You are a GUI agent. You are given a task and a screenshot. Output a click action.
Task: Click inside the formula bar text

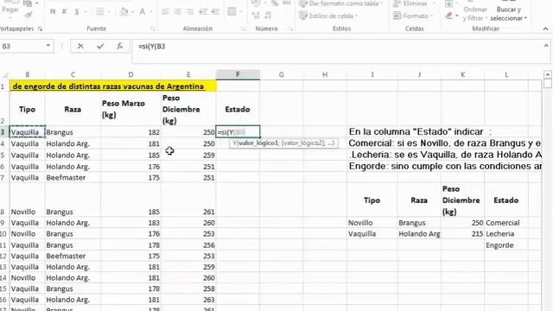click(x=152, y=46)
